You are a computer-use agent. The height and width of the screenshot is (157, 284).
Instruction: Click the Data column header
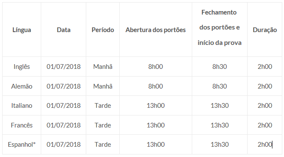(x=63, y=30)
